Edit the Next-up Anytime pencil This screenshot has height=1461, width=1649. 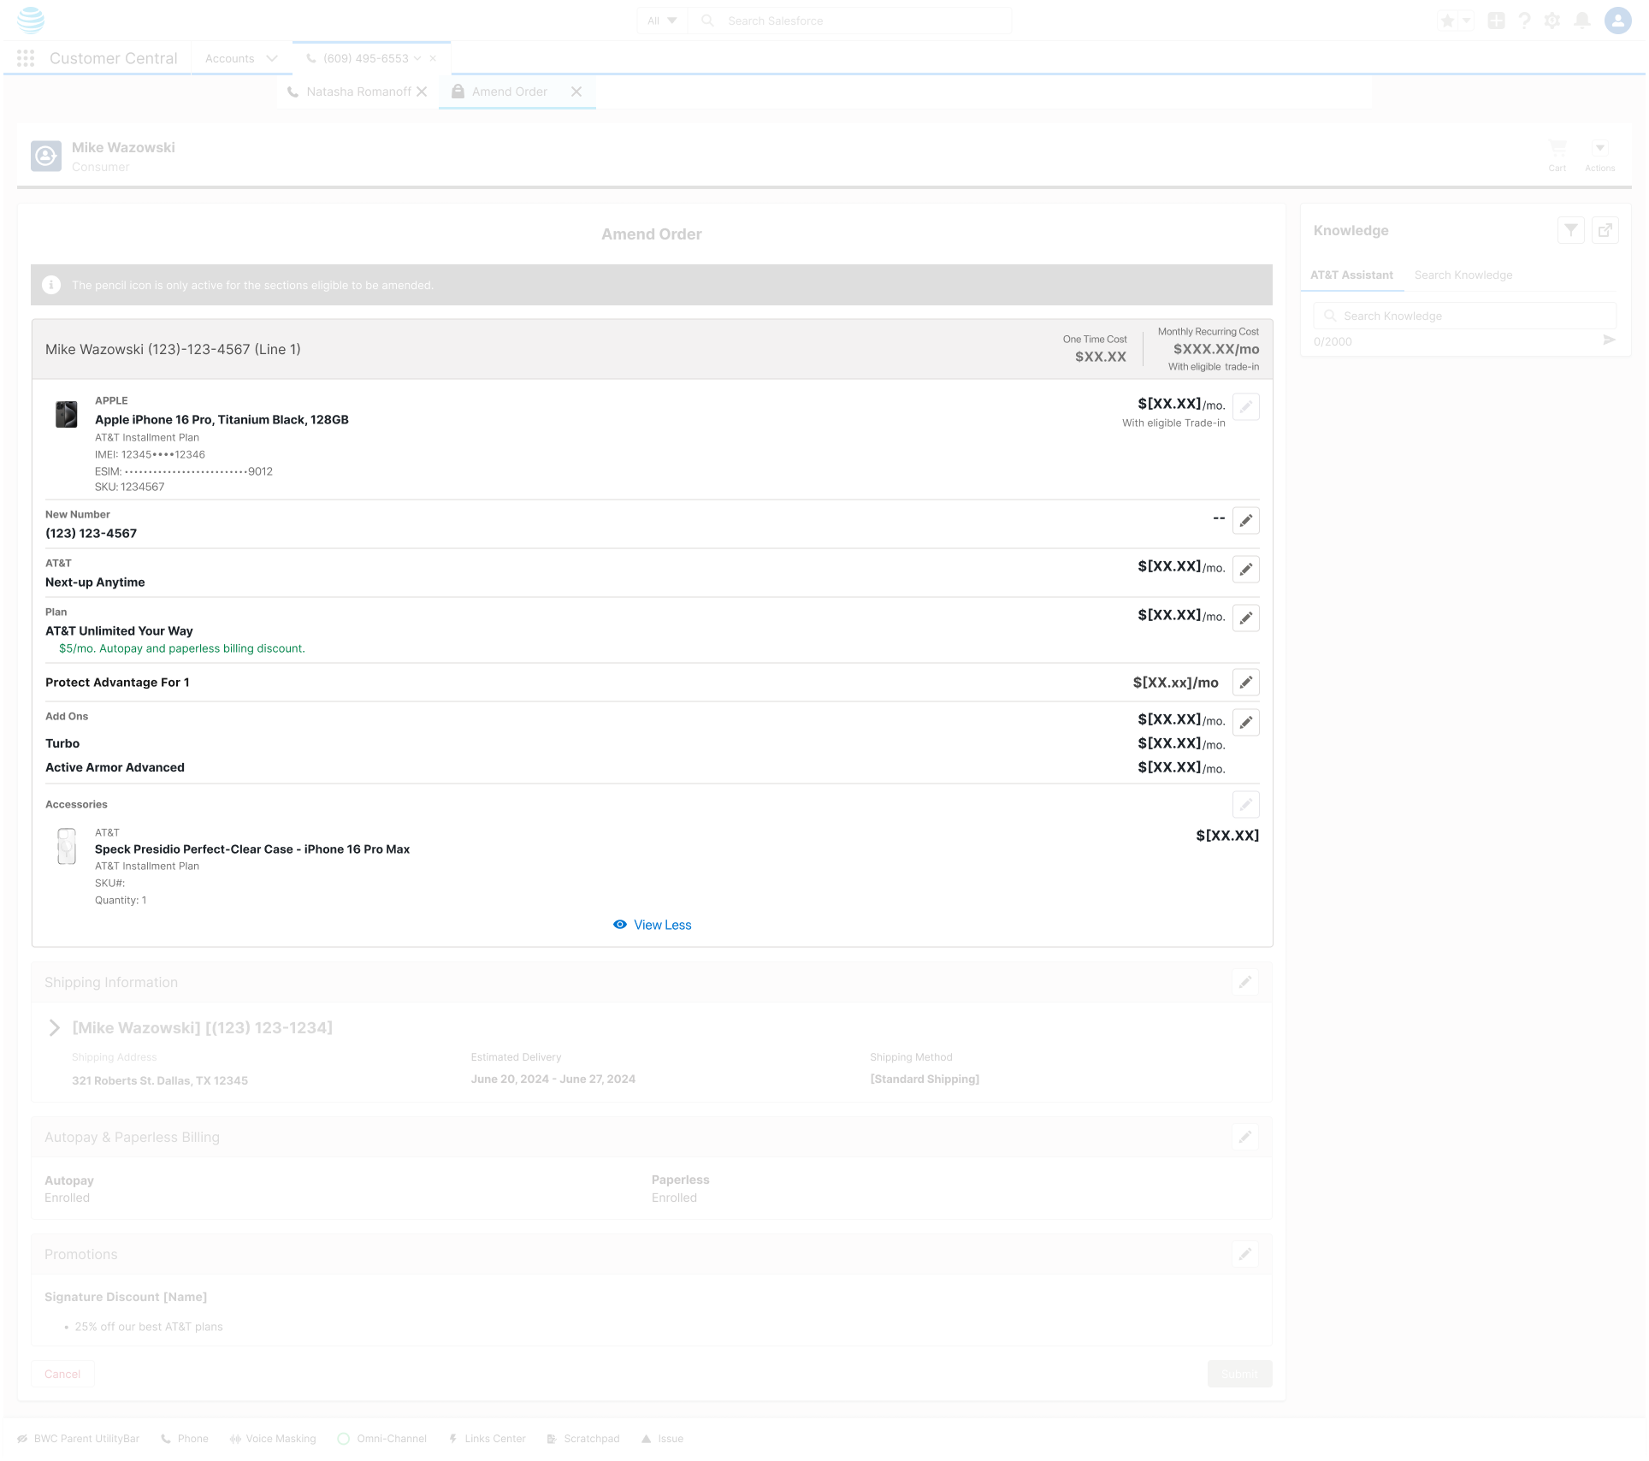(1246, 569)
